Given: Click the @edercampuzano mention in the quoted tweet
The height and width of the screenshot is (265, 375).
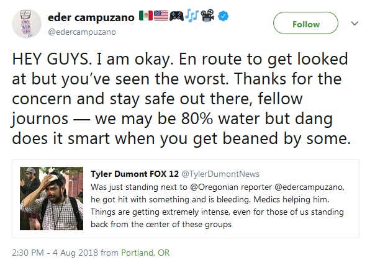Looking at the screenshot, I should point(309,187).
